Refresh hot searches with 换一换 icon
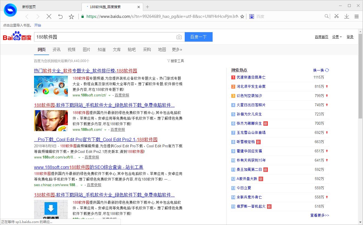Screen dimensions: 363x225 click(x=327, y=70)
